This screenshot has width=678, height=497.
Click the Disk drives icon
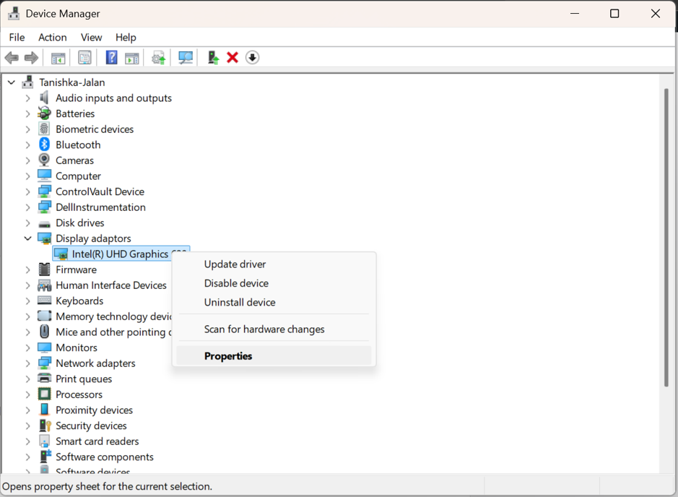click(x=44, y=224)
